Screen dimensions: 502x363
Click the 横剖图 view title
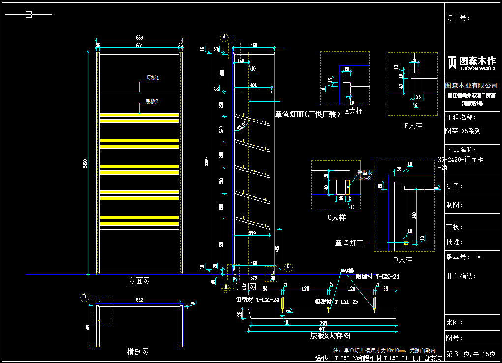coord(138,352)
